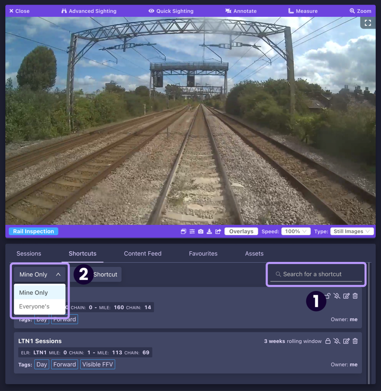Choose Mine Only option in the list
Viewport: 381px width, 391px height.
coord(40,292)
